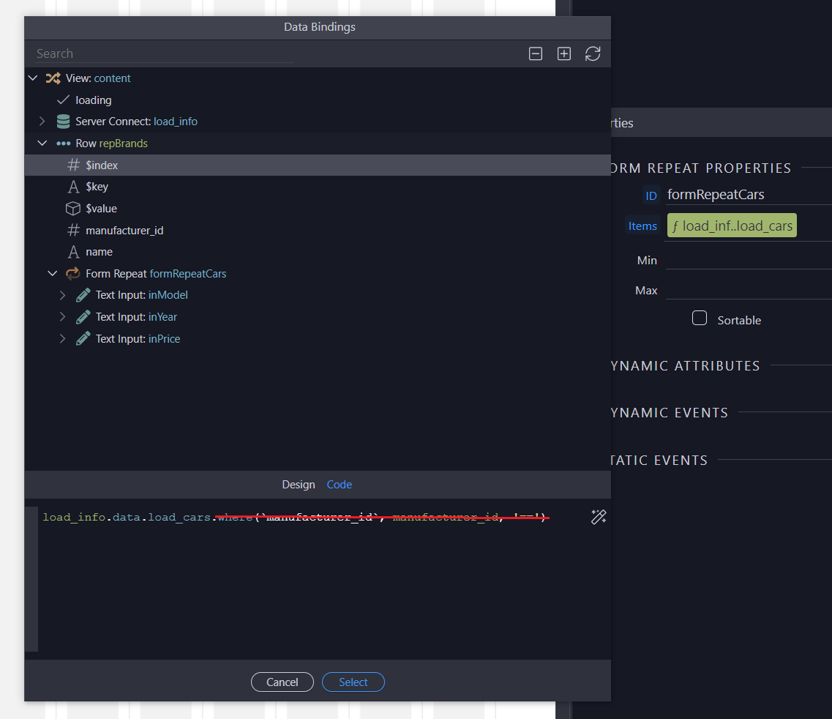This screenshot has width=832, height=719.
Task: Click the pencil icon beside inModel
Action: 83,295
